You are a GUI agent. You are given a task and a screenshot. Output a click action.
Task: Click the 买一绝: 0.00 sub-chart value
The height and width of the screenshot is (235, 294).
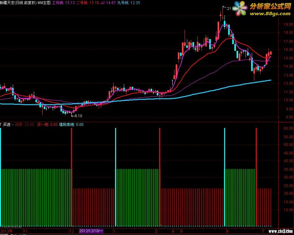tap(47, 125)
